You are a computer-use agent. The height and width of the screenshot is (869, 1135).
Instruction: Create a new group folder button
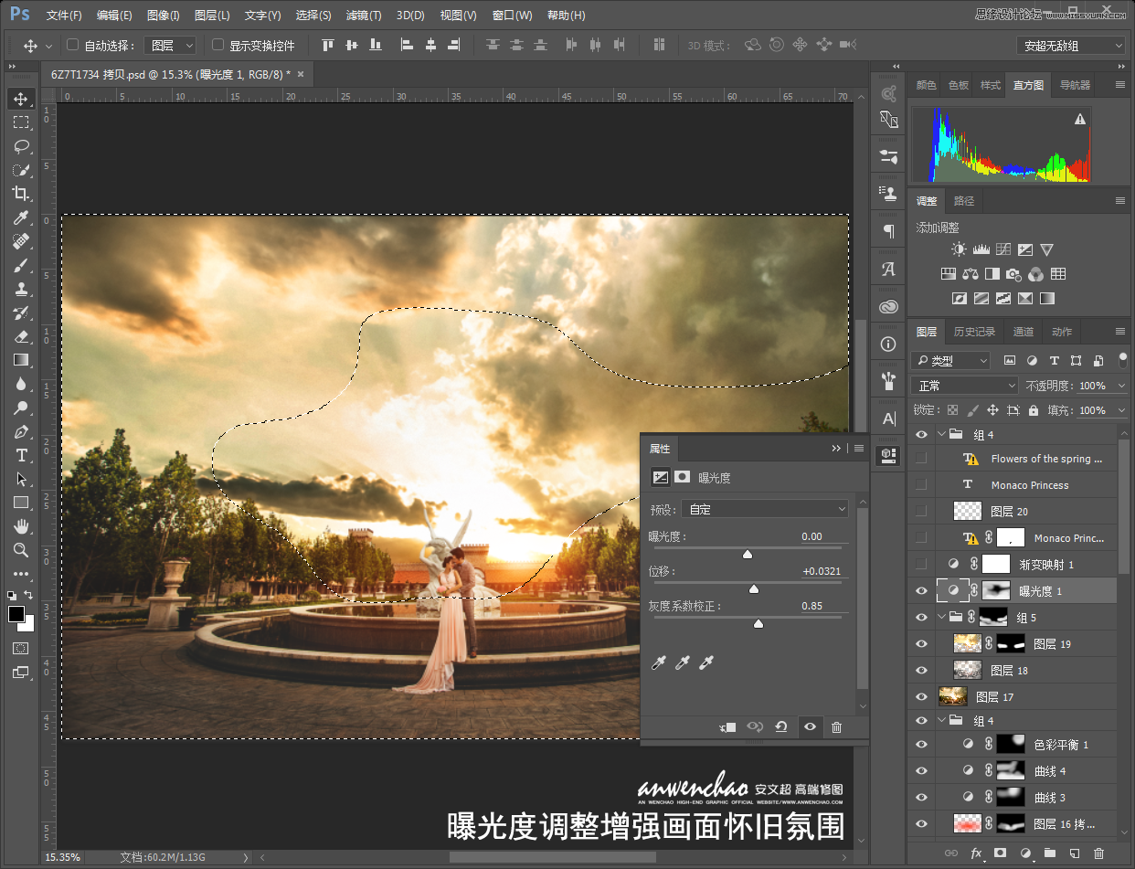[1050, 853]
